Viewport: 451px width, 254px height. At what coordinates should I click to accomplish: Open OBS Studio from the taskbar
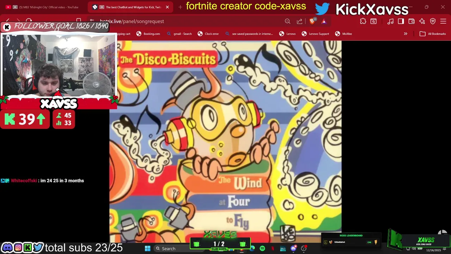[x=304, y=248]
